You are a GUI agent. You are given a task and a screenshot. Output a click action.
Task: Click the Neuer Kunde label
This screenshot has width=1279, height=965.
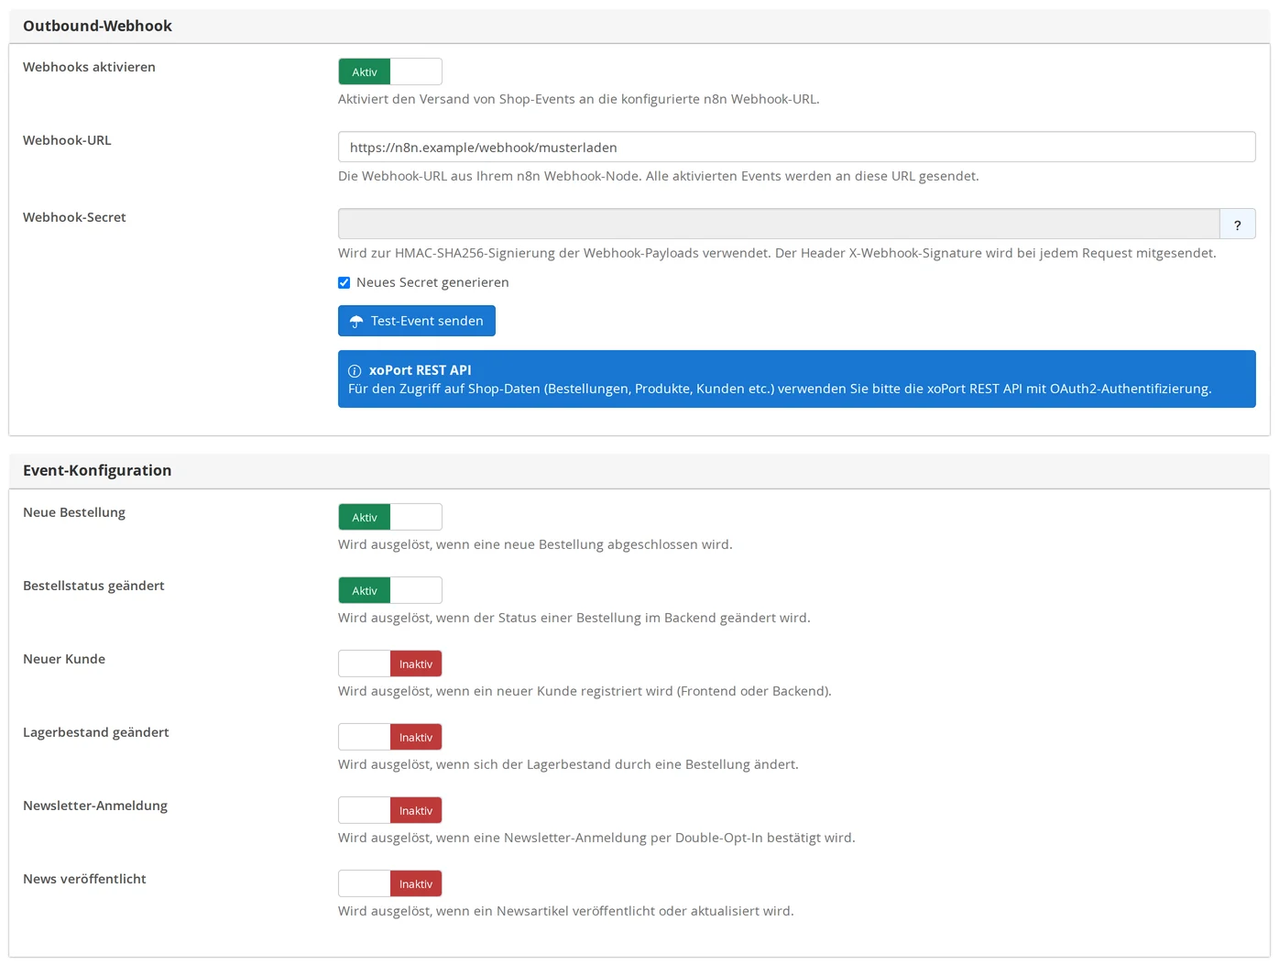point(64,659)
